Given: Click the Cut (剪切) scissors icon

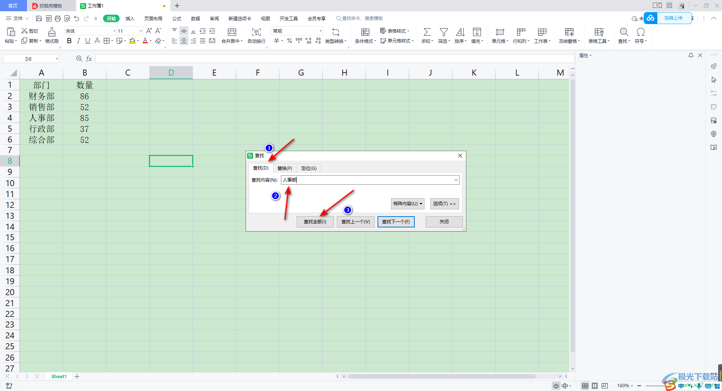Looking at the screenshot, I should tap(24, 31).
